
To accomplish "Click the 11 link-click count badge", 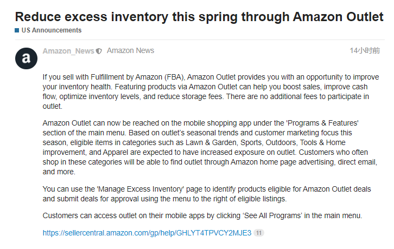I will [x=259, y=233].
